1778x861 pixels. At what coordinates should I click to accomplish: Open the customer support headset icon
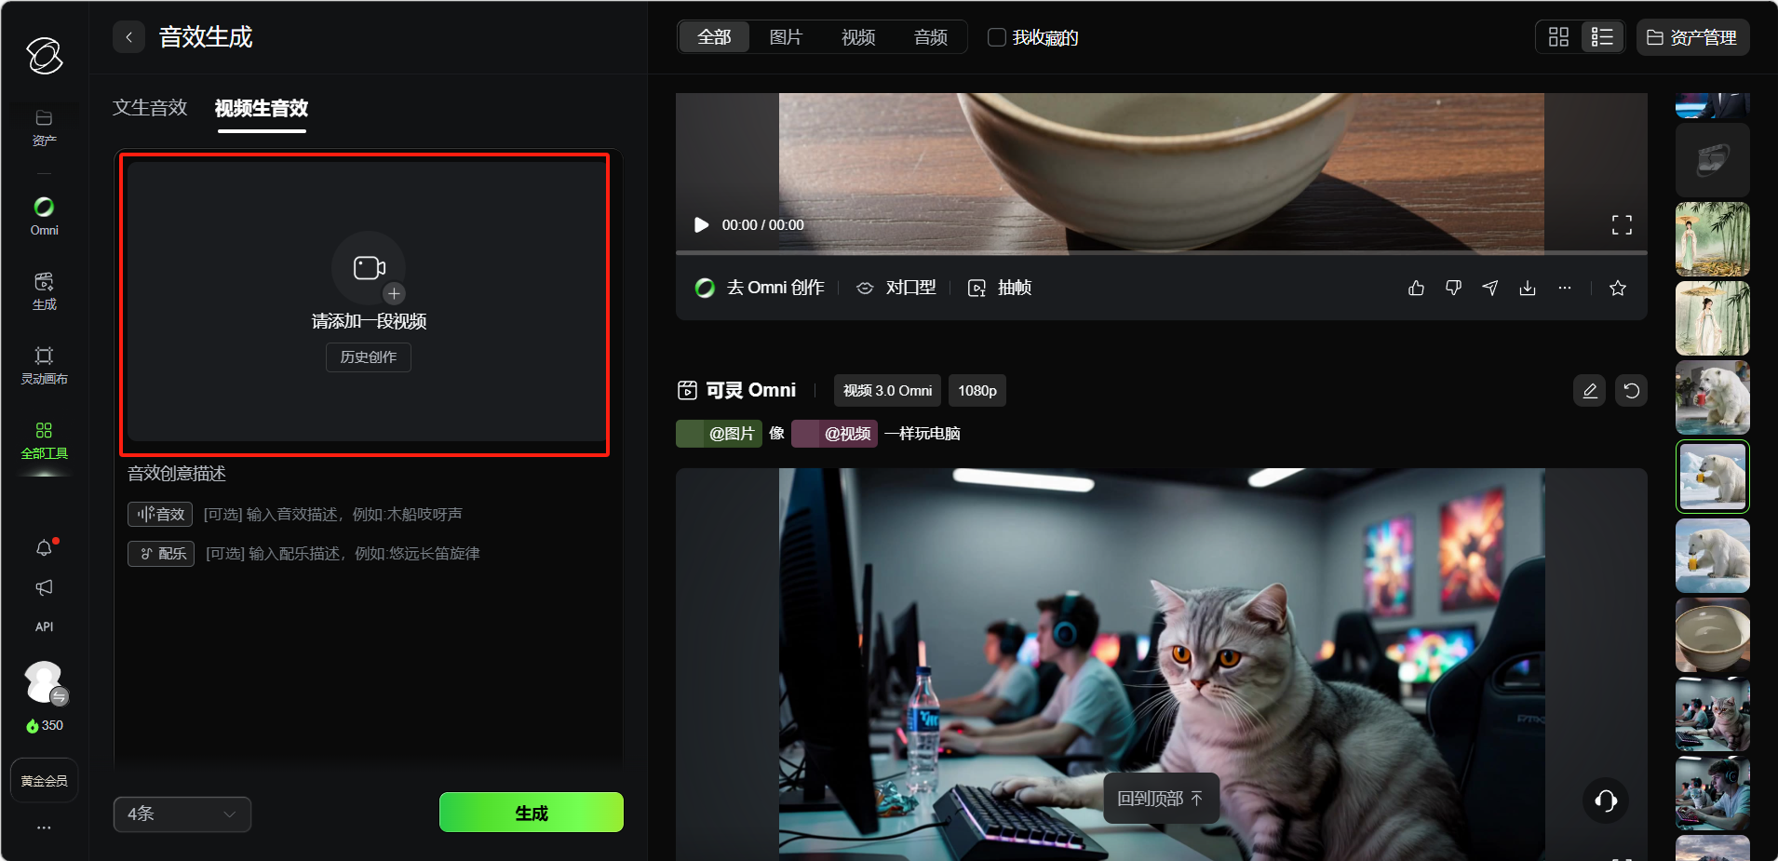click(x=1606, y=800)
